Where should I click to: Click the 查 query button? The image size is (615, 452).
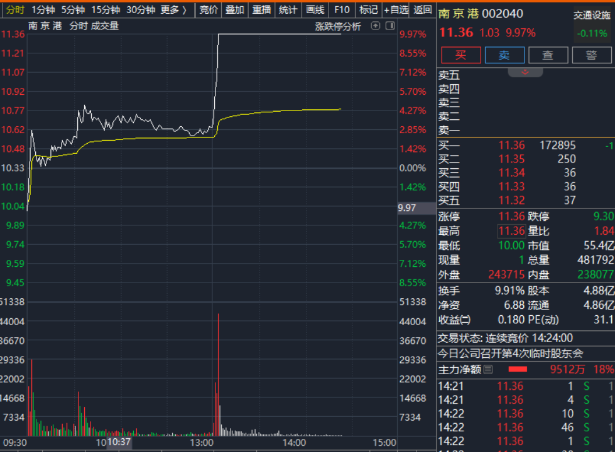pos(548,55)
